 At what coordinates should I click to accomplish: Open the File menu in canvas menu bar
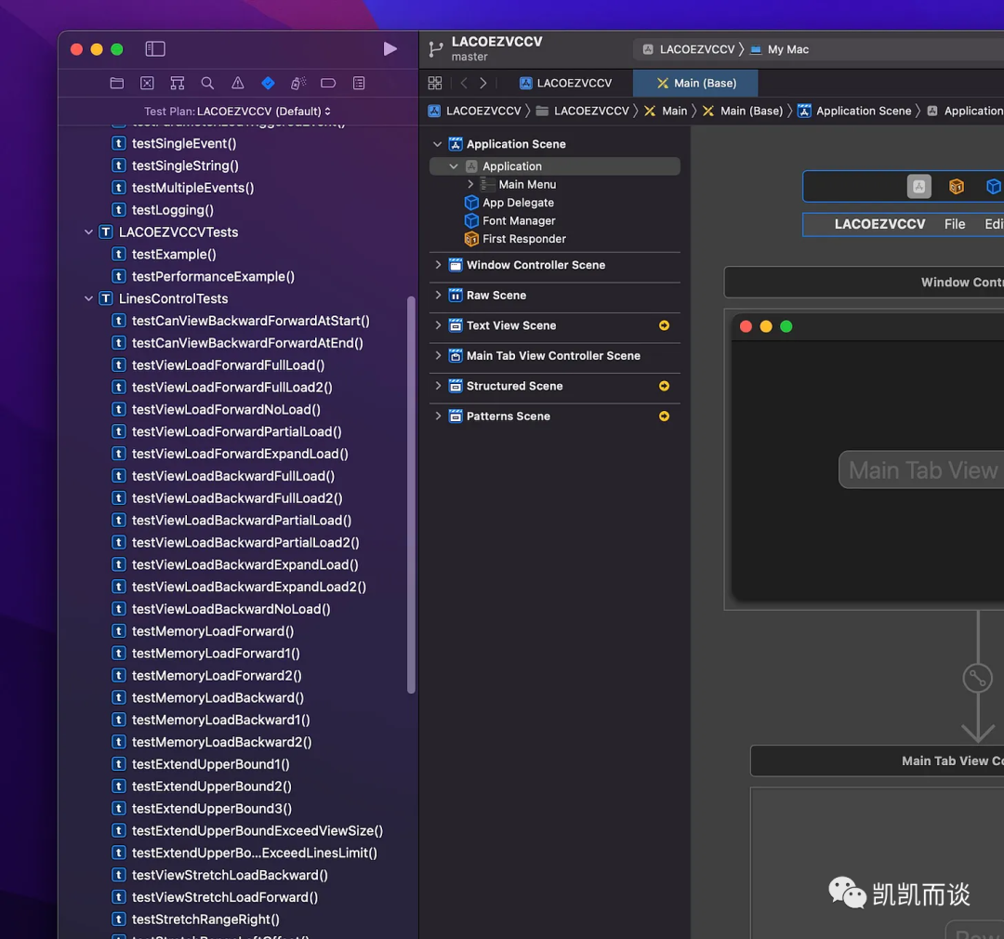pos(954,224)
